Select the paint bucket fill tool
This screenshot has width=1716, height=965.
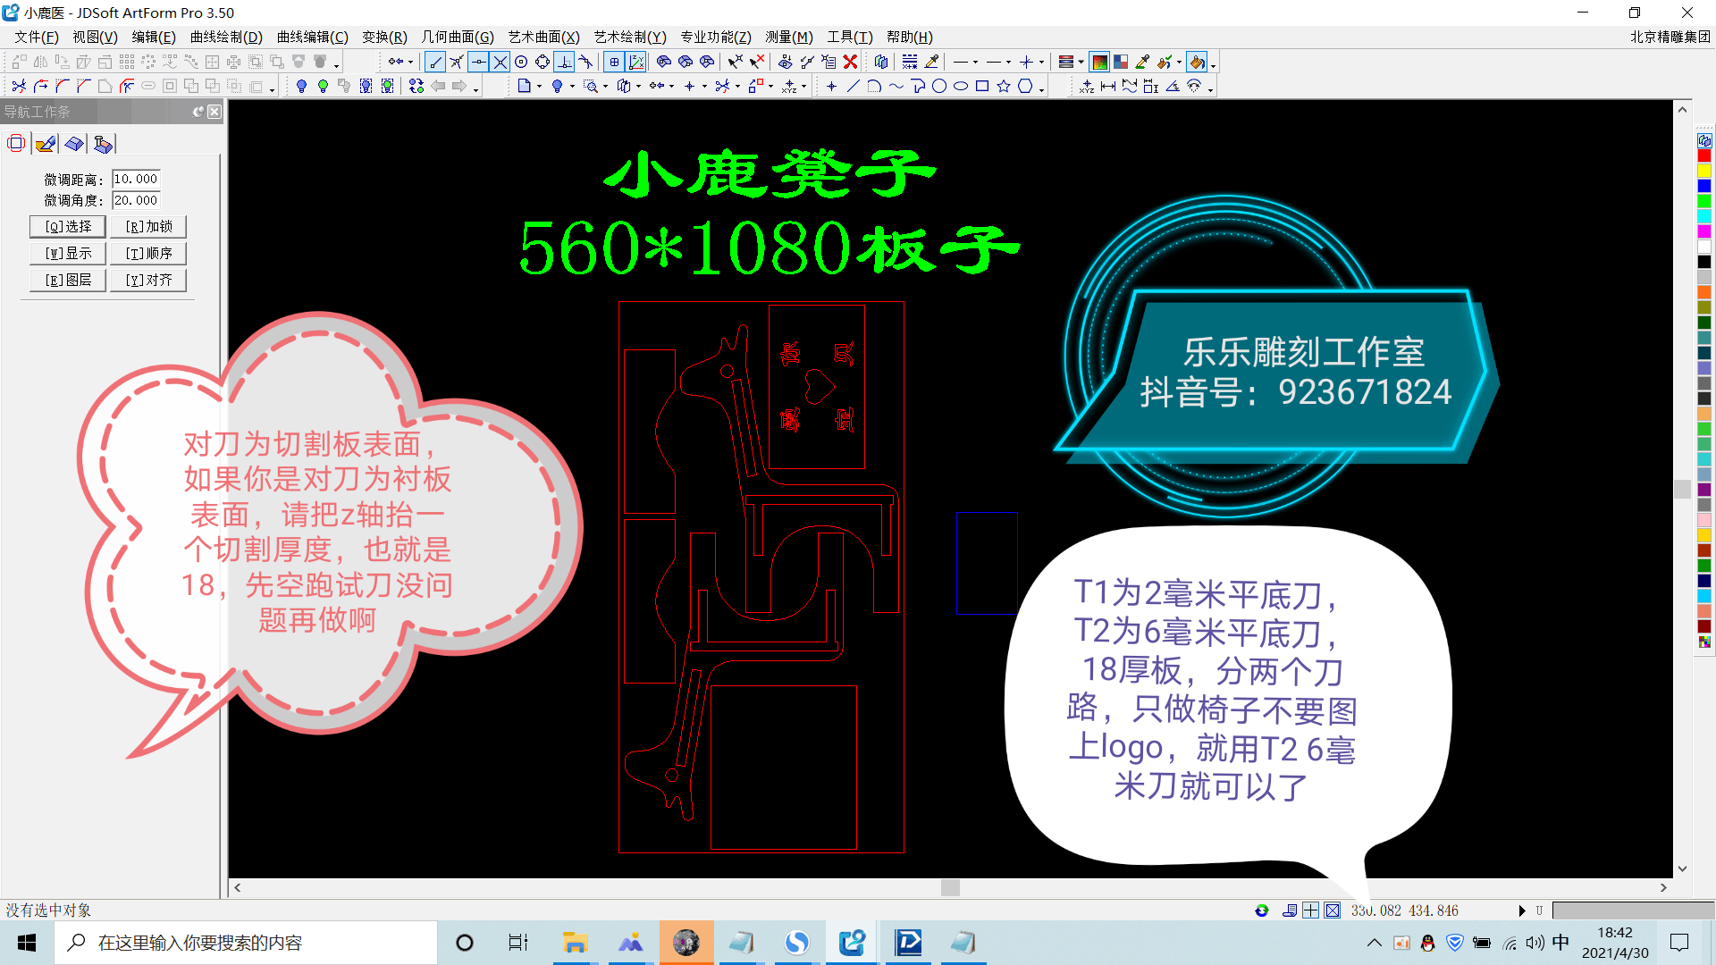pos(1197,62)
